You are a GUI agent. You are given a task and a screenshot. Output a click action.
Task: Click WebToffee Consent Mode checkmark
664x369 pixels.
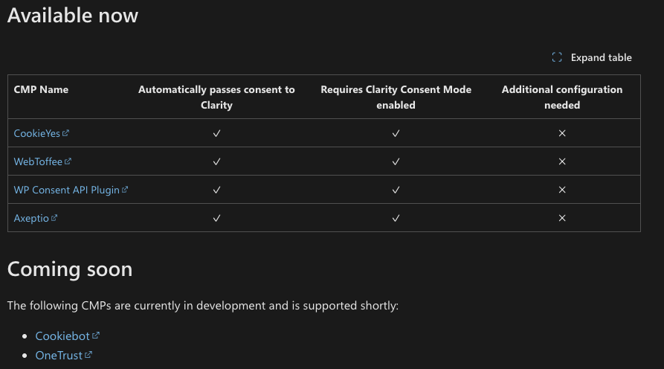click(396, 161)
